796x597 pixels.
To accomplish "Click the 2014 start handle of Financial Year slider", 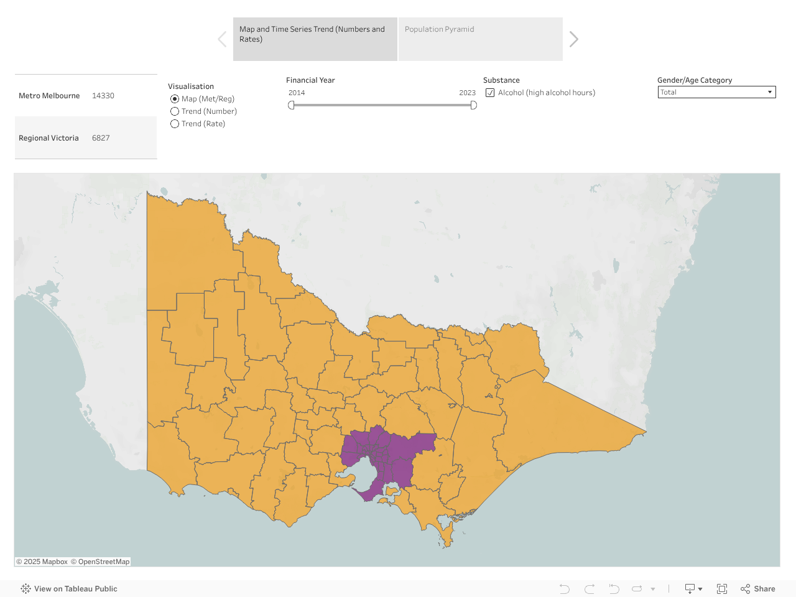I will tap(291, 105).
